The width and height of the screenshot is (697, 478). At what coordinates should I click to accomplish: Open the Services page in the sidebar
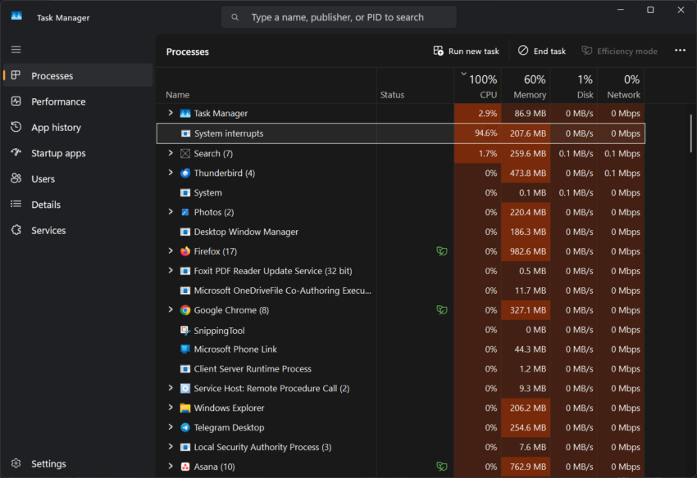tap(50, 230)
